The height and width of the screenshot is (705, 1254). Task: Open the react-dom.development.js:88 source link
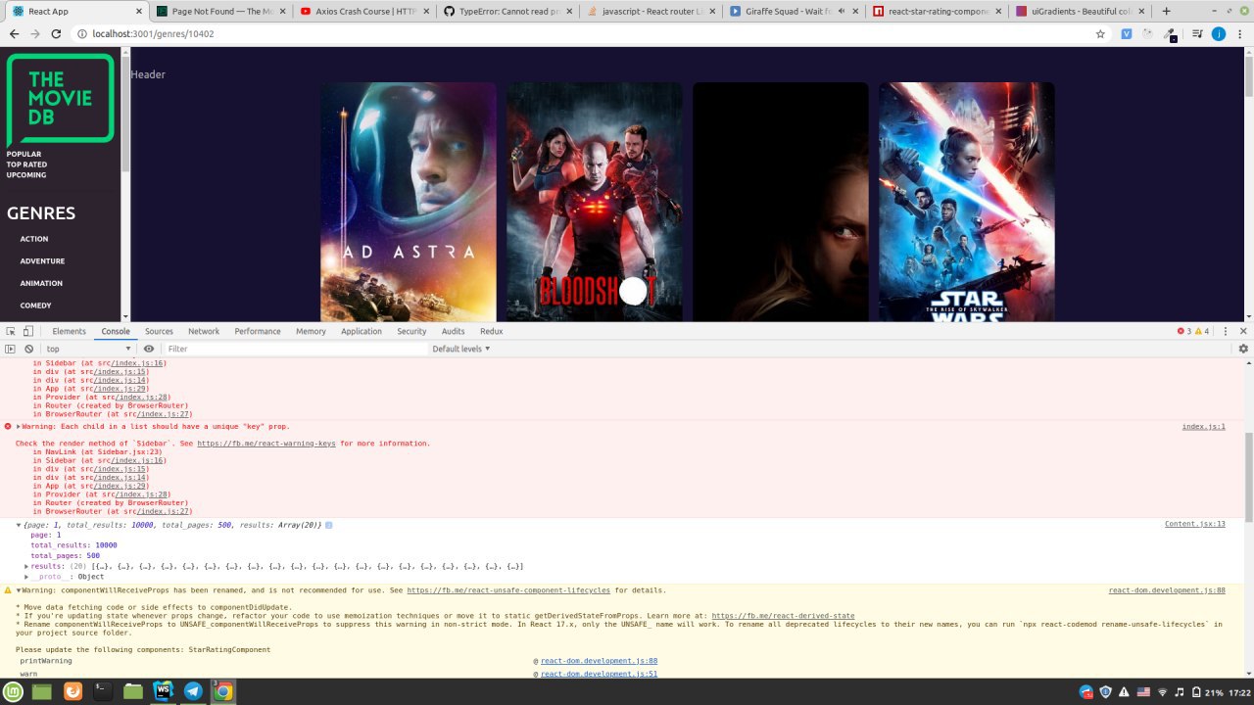coord(1167,590)
